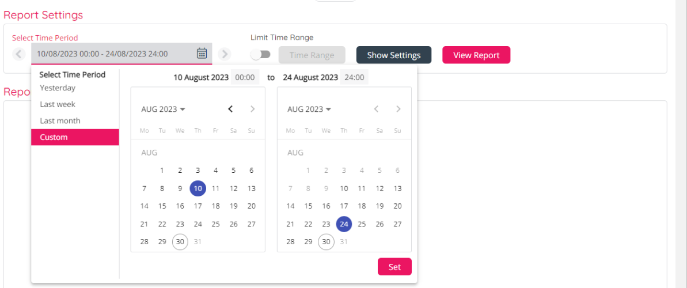Open AUG 2023 dropdown in start calendar

(163, 109)
